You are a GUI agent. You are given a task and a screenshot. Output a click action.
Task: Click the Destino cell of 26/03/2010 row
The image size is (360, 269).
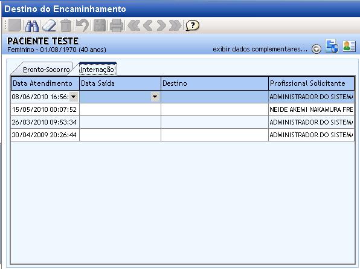point(214,122)
